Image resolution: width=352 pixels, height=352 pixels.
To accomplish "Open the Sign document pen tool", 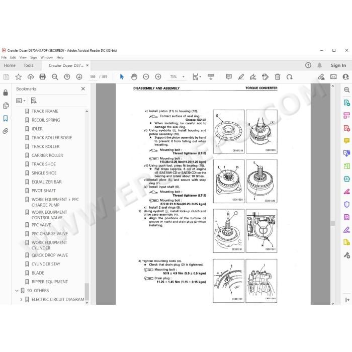I will (x=253, y=77).
